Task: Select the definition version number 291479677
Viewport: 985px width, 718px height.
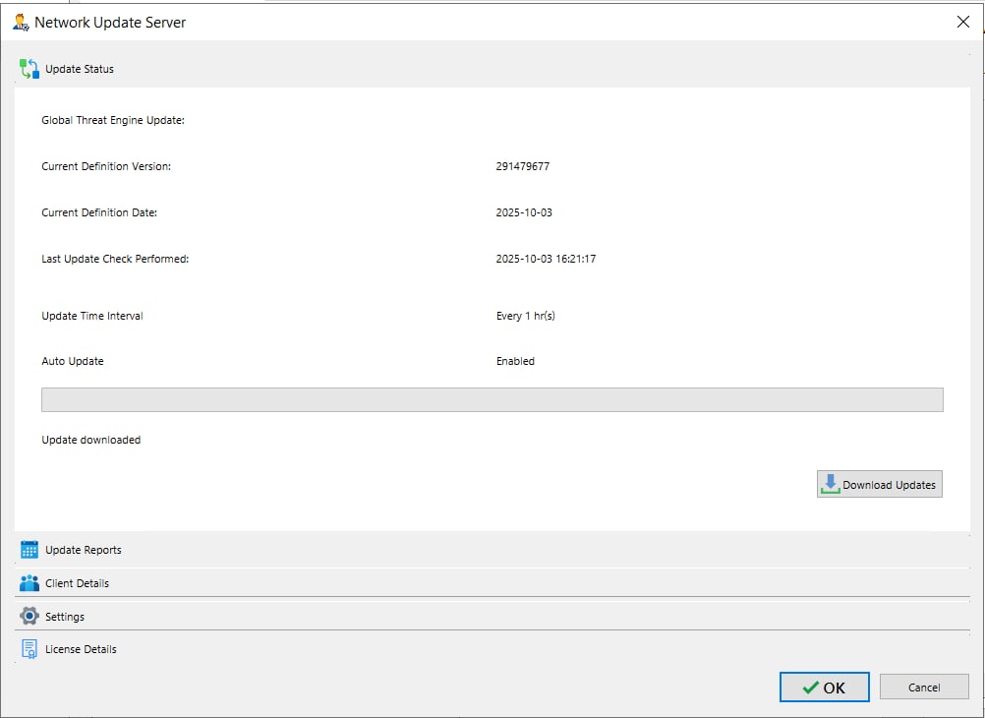Action: (x=523, y=166)
